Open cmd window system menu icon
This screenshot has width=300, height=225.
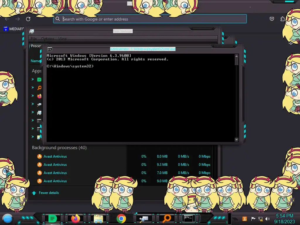tap(50, 49)
